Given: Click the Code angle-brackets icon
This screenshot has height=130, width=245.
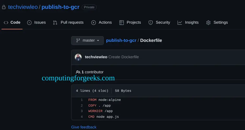Looking at the screenshot, I should (x=6, y=23).
